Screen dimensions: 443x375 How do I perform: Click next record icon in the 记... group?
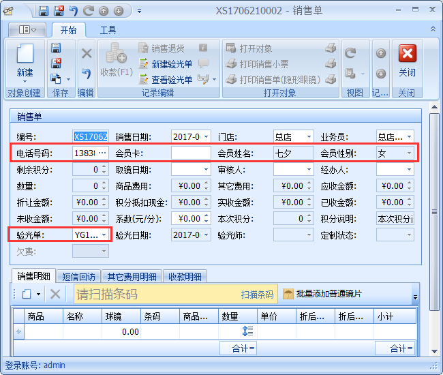(x=381, y=74)
